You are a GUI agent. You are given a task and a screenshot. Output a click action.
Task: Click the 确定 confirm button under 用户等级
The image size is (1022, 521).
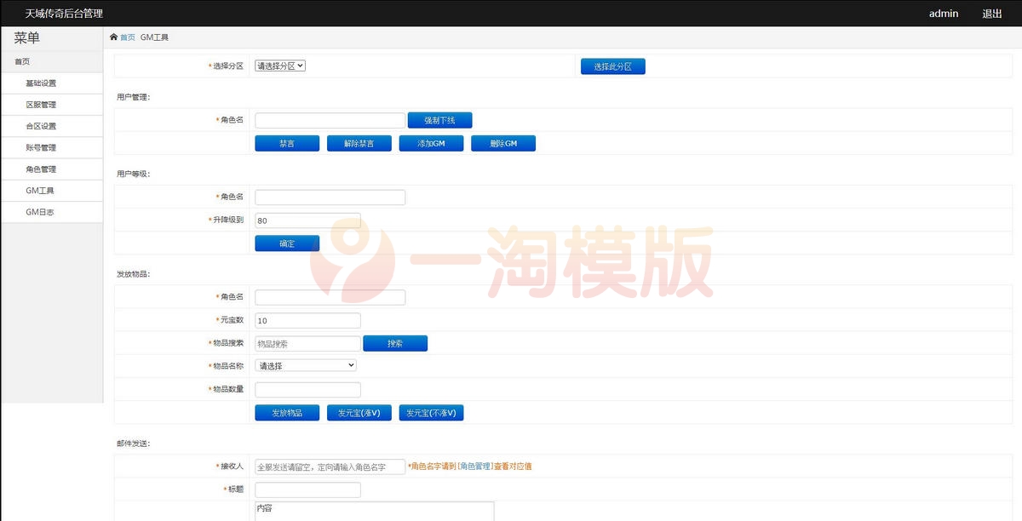(x=286, y=243)
